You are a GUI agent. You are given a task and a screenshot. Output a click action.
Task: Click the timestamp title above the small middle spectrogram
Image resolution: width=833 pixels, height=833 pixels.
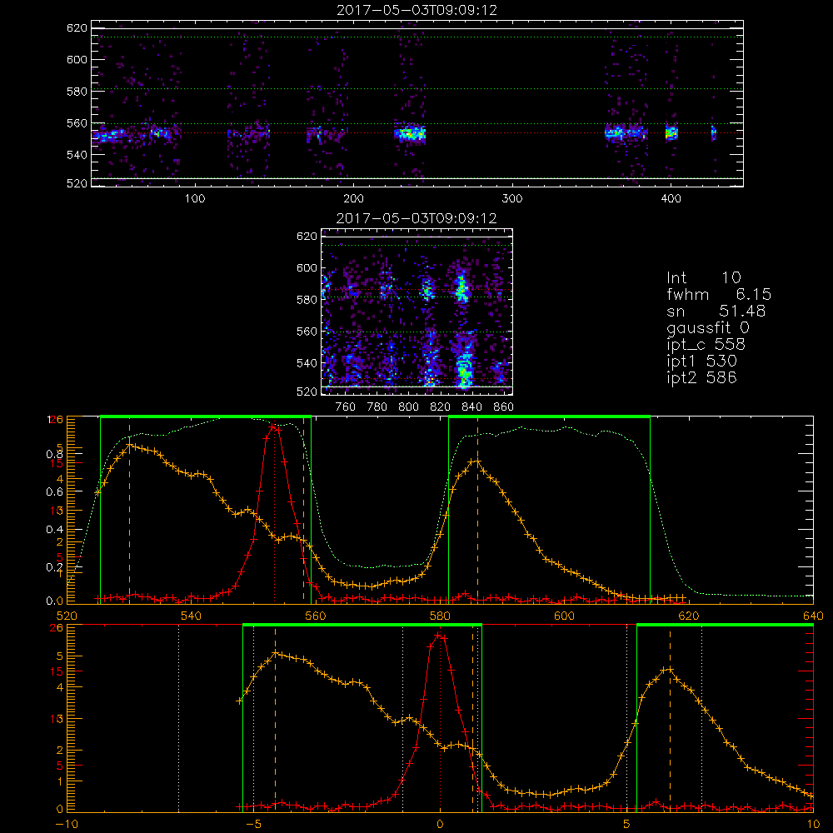click(416, 218)
